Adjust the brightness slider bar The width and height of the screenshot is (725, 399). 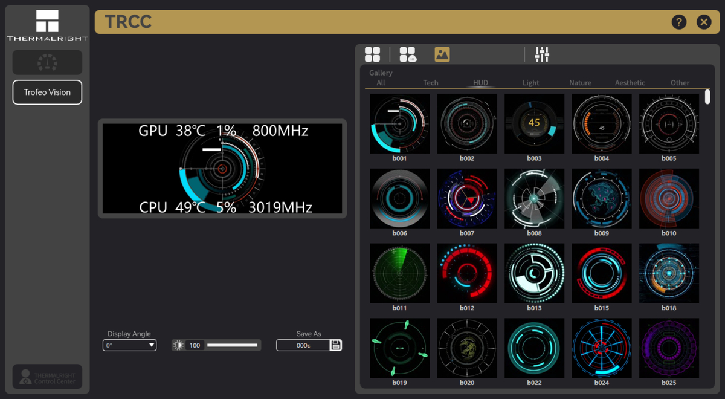tap(232, 345)
